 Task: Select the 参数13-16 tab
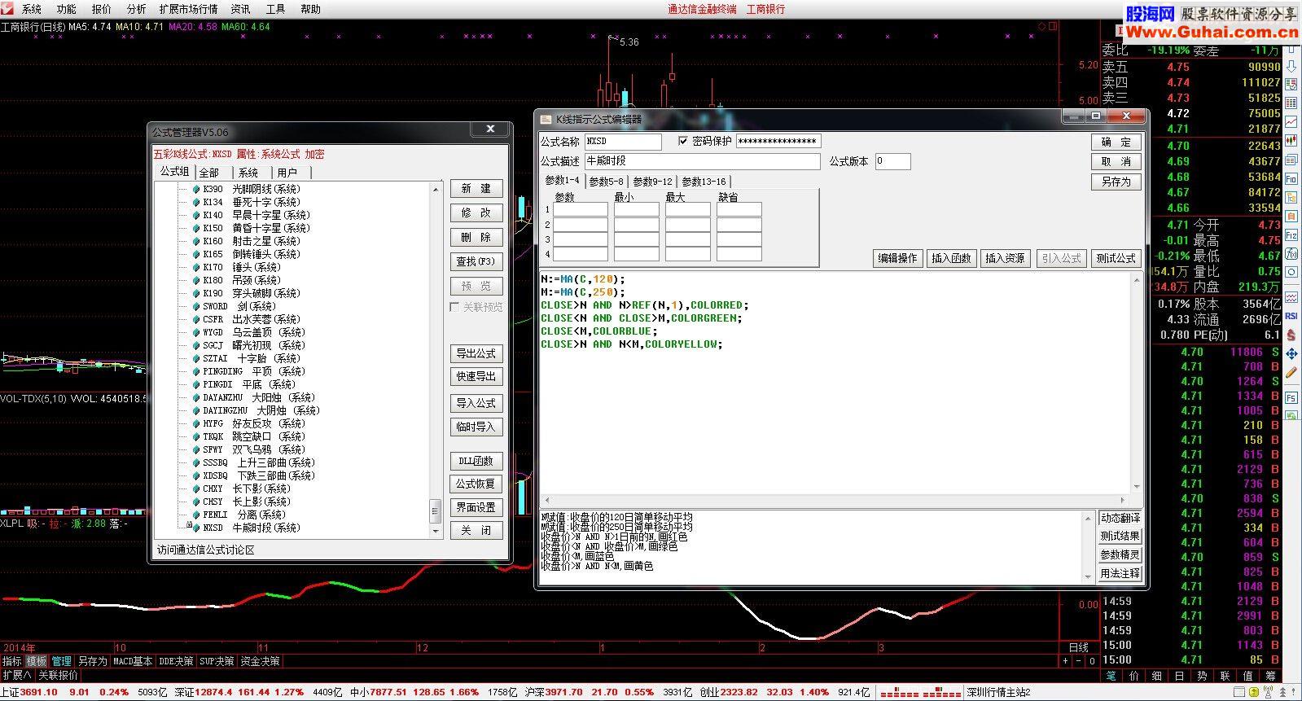pos(704,182)
